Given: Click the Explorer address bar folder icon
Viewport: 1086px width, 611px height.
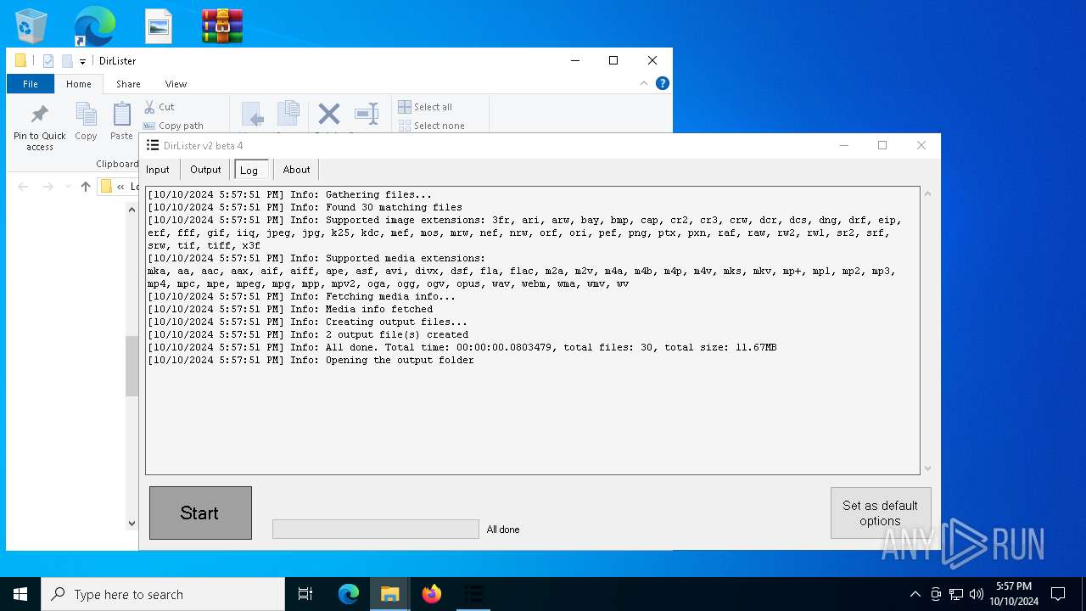Looking at the screenshot, I should click(x=106, y=187).
